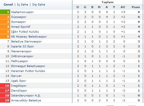Screen dimensions: 144x106
Task: Open Kastamonuspor team page
Action: point(23,12)
